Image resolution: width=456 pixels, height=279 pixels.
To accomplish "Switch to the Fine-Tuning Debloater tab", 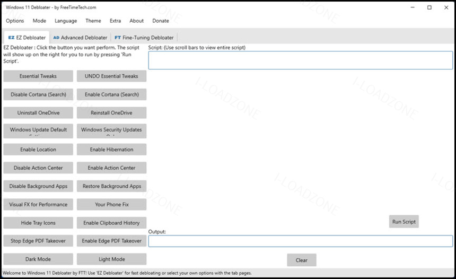I will [144, 38].
